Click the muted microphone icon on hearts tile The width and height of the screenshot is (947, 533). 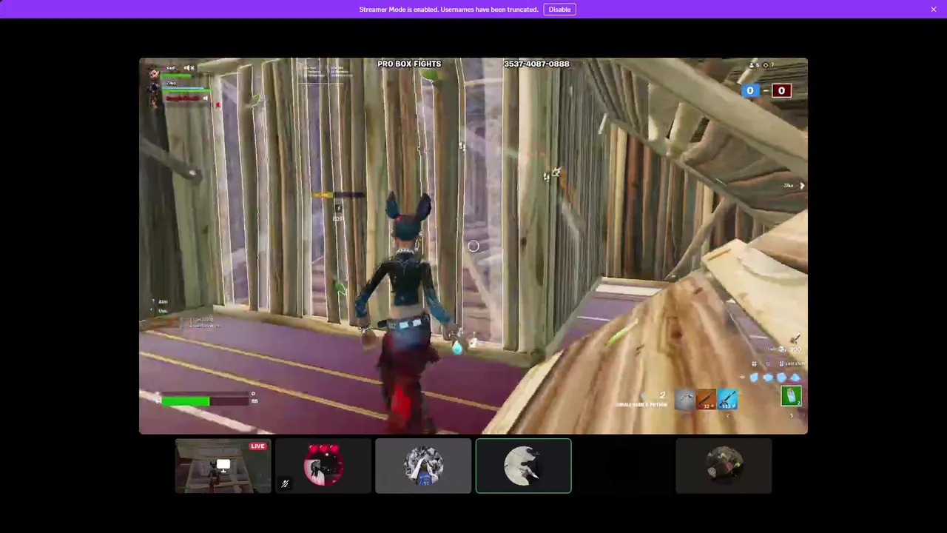[285, 483]
